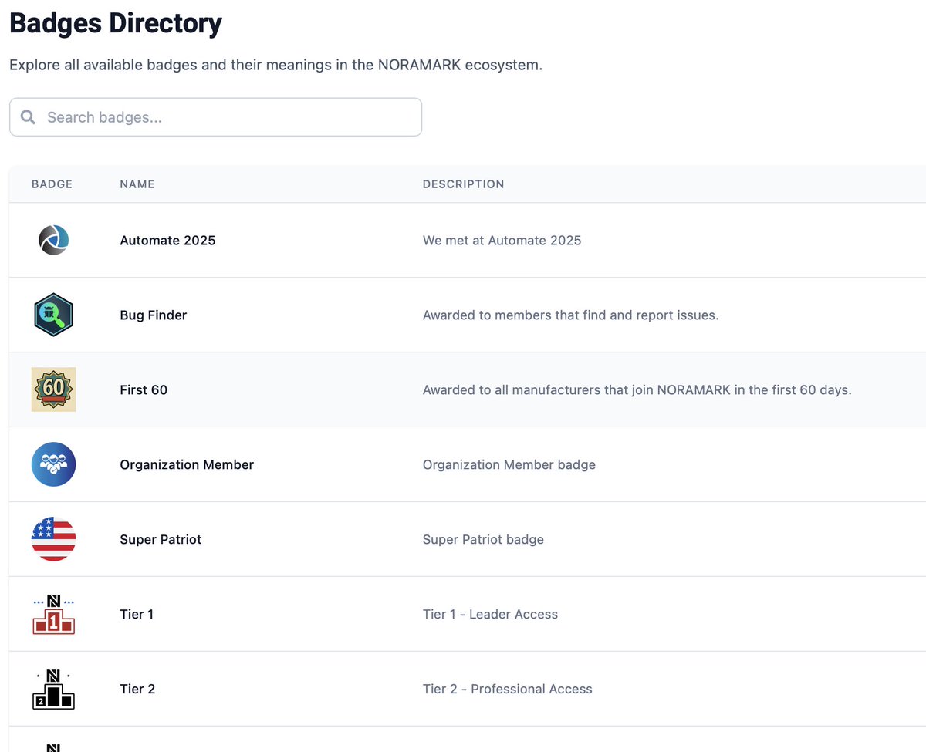926x752 pixels.
Task: Click the Organization Member badge icon
Action: 53,464
